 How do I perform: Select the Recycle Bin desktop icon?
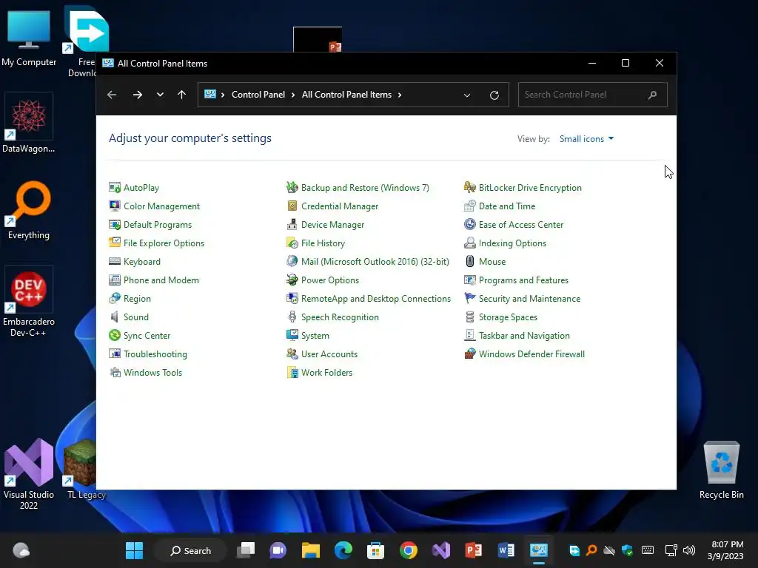(x=721, y=470)
